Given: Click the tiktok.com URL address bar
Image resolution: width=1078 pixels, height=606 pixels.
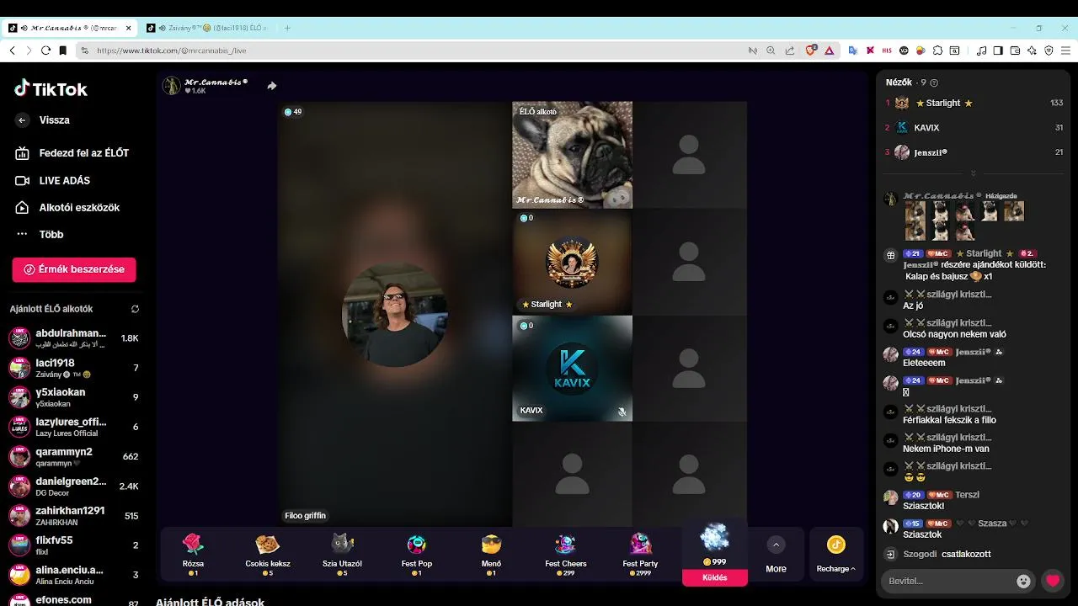Looking at the screenshot, I should [172, 50].
